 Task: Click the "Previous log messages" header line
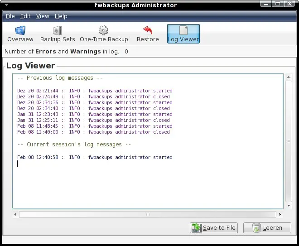60,78
